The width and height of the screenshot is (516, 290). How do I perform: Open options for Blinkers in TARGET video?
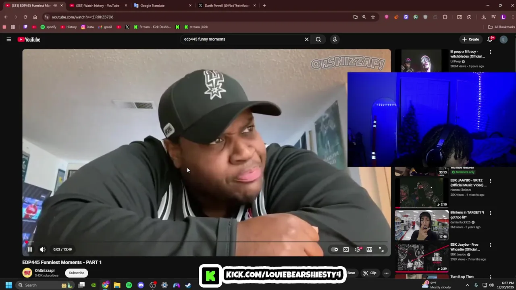click(x=491, y=213)
